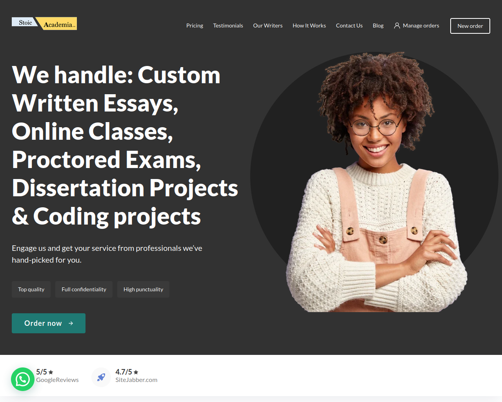Click the Stoic Academia logo
502x402 pixels.
point(44,23)
